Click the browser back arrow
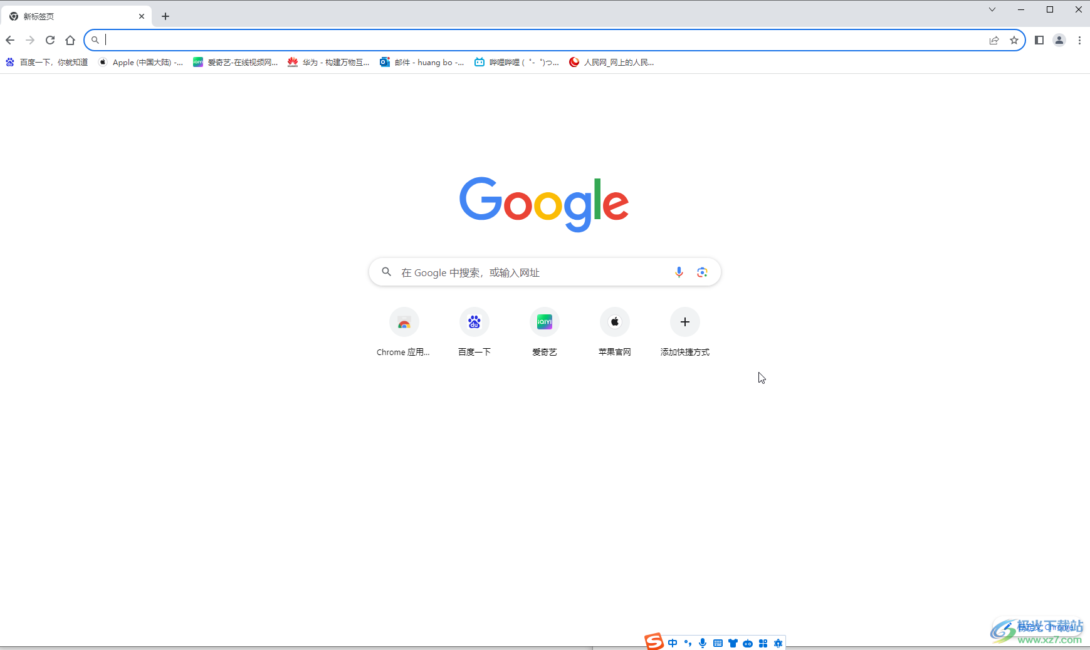This screenshot has width=1090, height=650. pyautogui.click(x=10, y=40)
